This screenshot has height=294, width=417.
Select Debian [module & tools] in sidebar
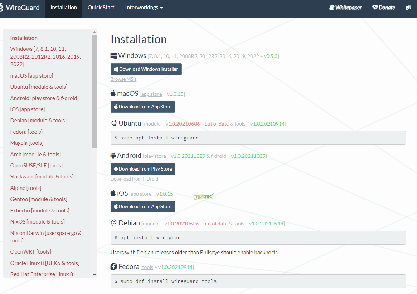[38, 121]
